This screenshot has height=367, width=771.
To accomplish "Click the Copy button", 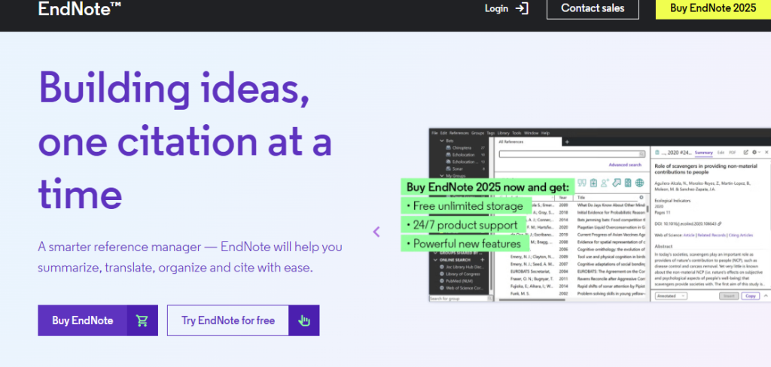I will 751,296.
